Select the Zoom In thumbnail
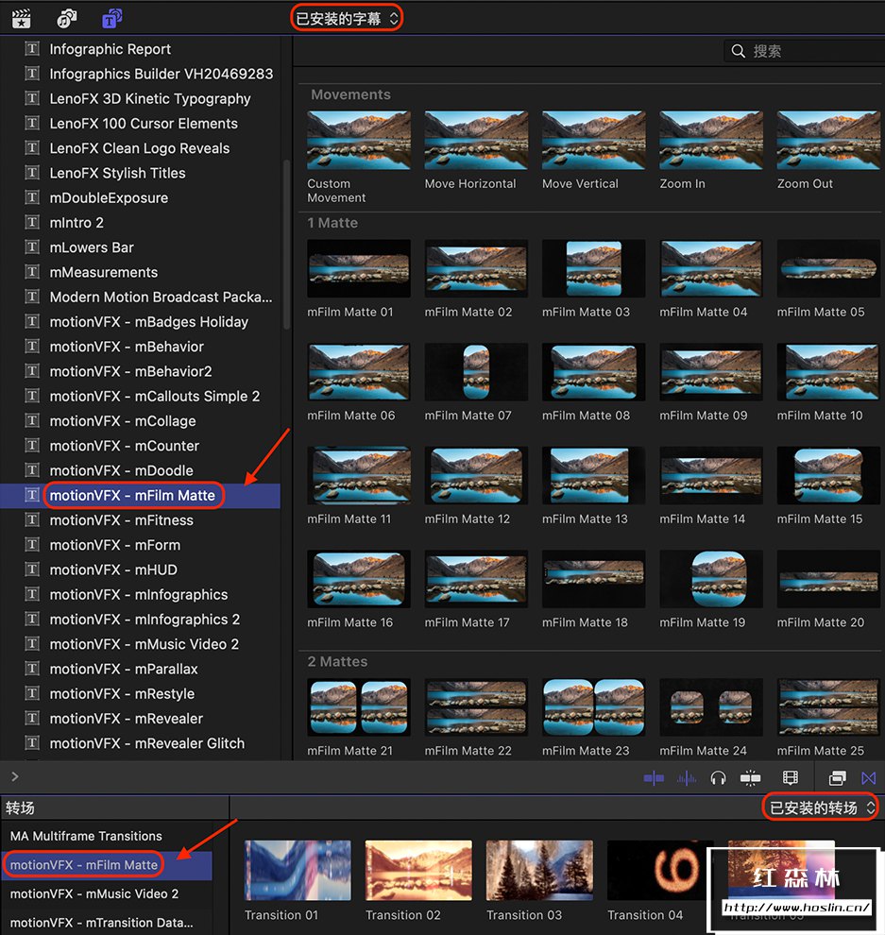The height and width of the screenshot is (935, 885). [711, 141]
